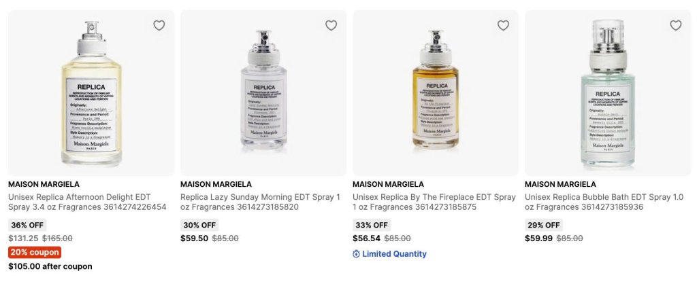Image resolution: width=697 pixels, height=286 pixels.
Task: Click the Limited Quantity clock icon
Action: 356,254
